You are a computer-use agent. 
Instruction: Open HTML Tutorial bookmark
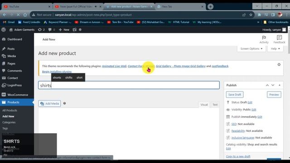pyautogui.click(x=179, y=22)
